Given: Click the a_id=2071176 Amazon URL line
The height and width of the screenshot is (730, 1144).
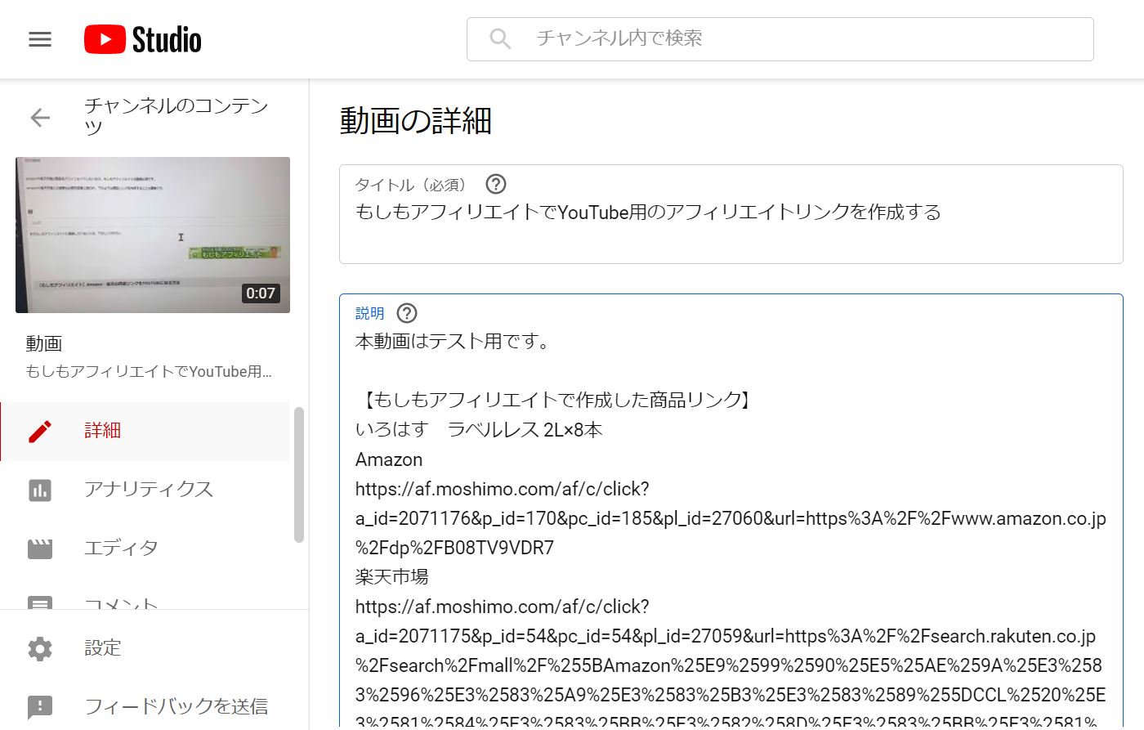Looking at the screenshot, I should click(731, 518).
